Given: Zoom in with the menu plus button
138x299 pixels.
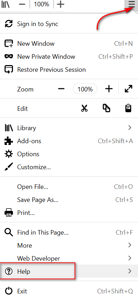Looking at the screenshot, I should (x=109, y=89).
